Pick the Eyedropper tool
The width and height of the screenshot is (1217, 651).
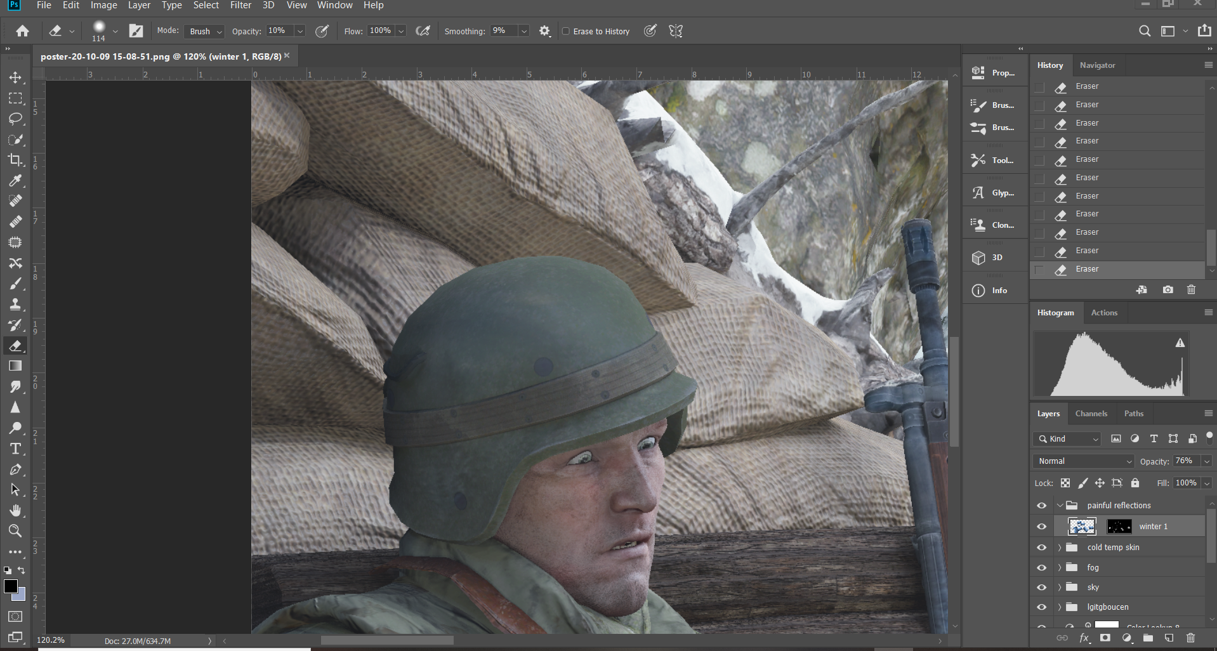pos(15,181)
